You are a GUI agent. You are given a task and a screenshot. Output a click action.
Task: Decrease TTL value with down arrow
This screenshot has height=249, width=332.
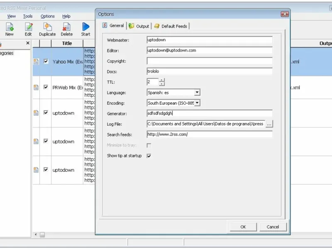[x=161, y=84]
